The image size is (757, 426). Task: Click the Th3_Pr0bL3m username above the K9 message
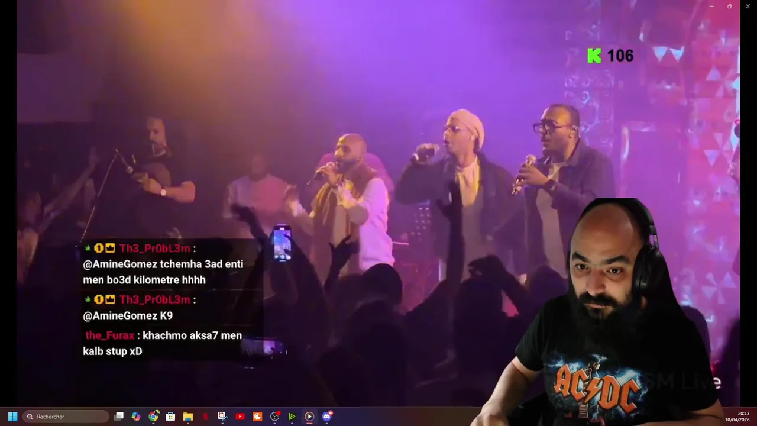pyautogui.click(x=155, y=299)
